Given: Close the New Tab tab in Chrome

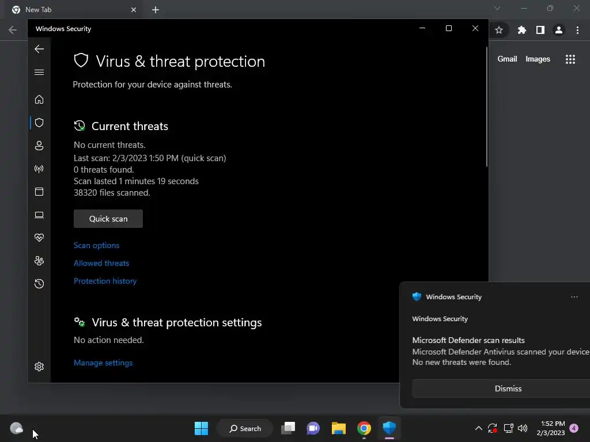Looking at the screenshot, I should pos(134,10).
